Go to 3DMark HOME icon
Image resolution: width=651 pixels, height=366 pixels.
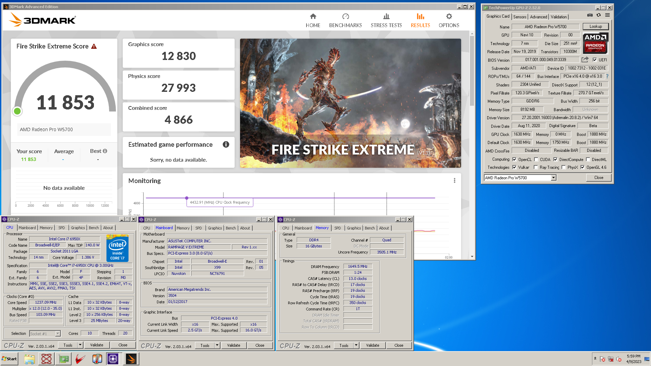pyautogui.click(x=313, y=16)
